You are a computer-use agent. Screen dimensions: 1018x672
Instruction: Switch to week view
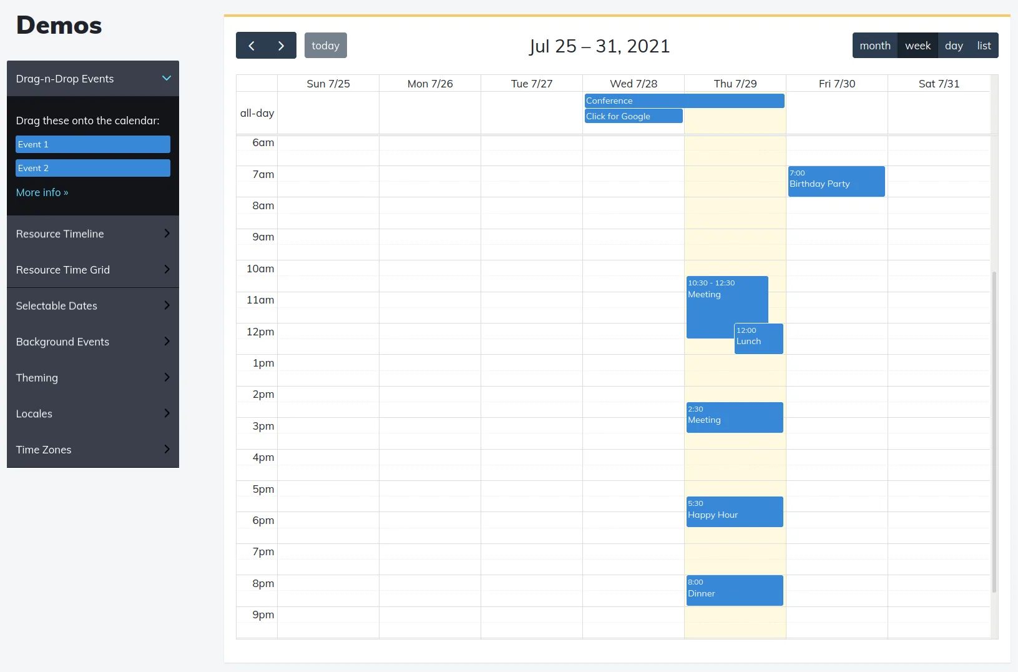(x=918, y=46)
